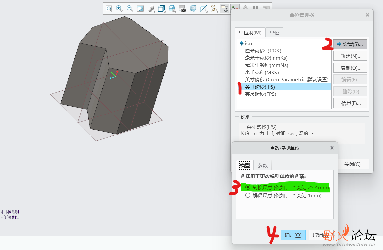Image resolution: width=383 pixels, height=250 pixels.
Task: Open the 模型 tab in 更改模型单位
Action: click(245, 165)
